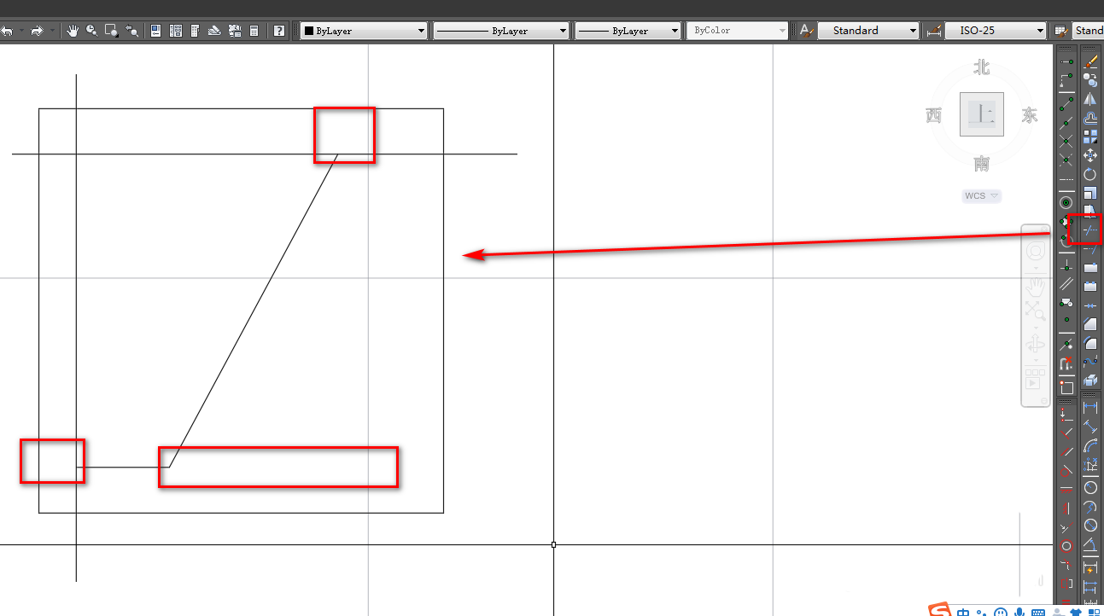1104x616 pixels.
Task: Start the Diameter dimension tool
Action: tap(1090, 525)
